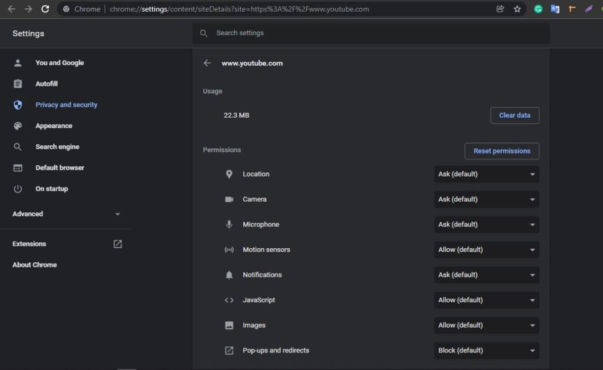The height and width of the screenshot is (370, 603).
Task: Go to Privacy and security settings
Action: (66, 105)
